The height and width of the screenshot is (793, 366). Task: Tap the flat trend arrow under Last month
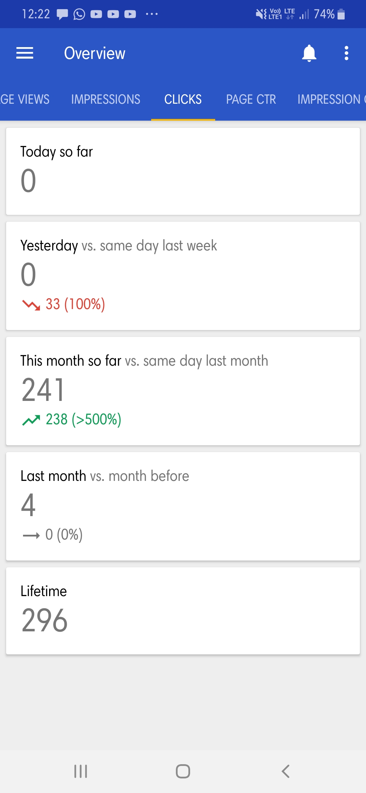[x=31, y=535]
